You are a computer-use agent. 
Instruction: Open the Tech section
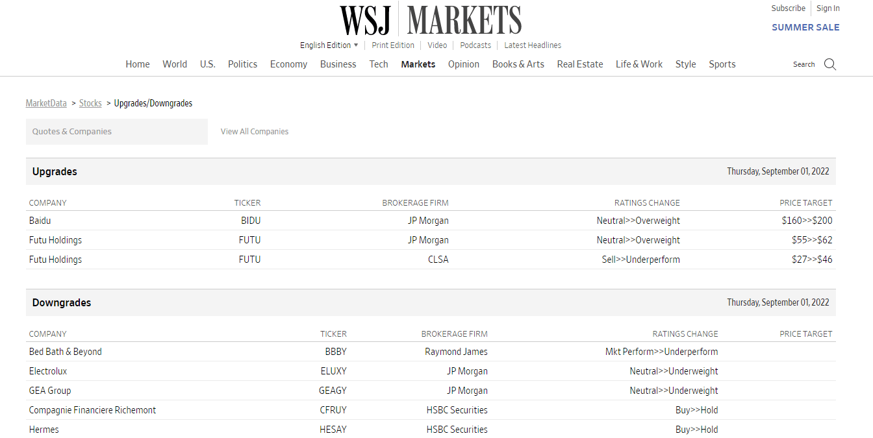(x=379, y=64)
